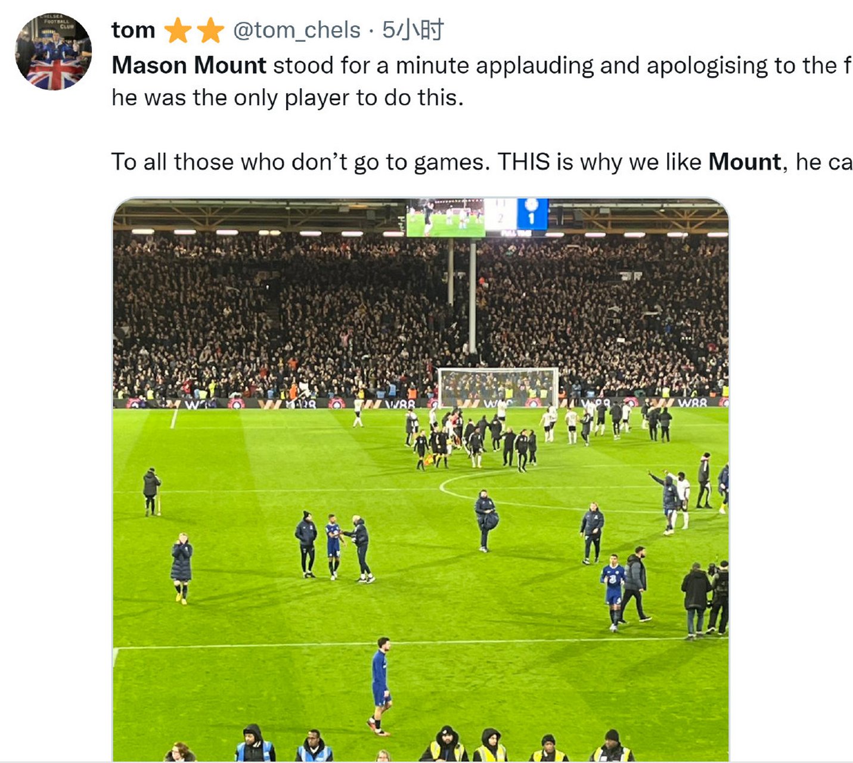Open the tweet's 5小时 timestamp
This screenshot has width=853, height=763.
pos(412,30)
